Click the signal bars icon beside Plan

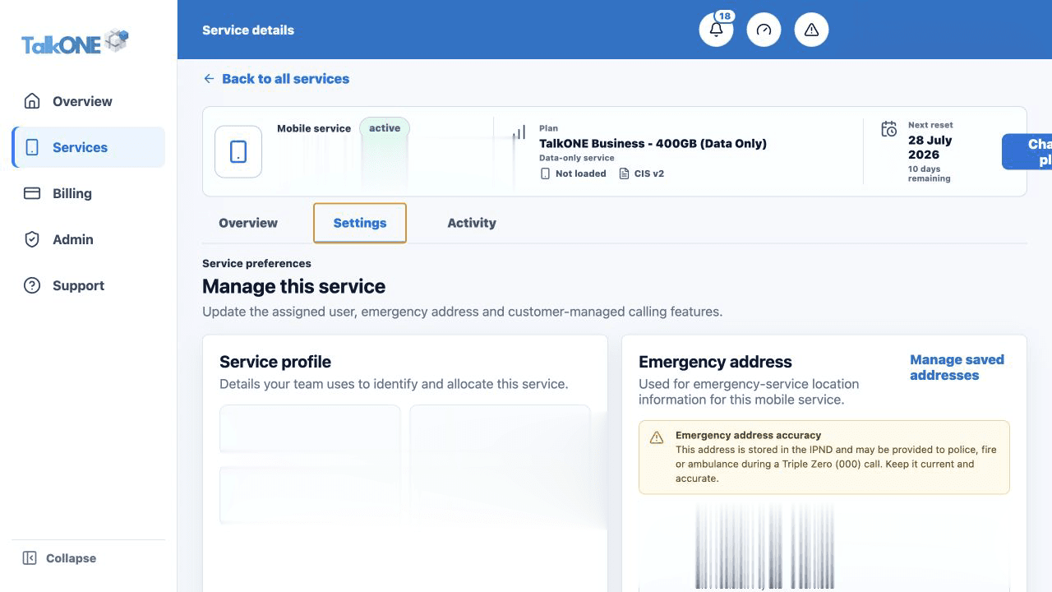519,132
